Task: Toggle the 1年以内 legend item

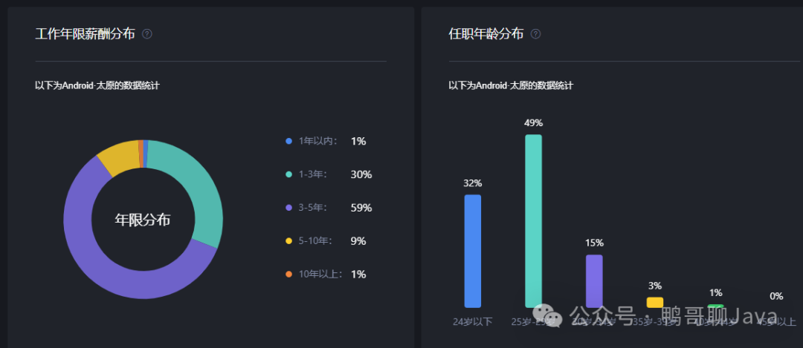Action: tap(326, 141)
